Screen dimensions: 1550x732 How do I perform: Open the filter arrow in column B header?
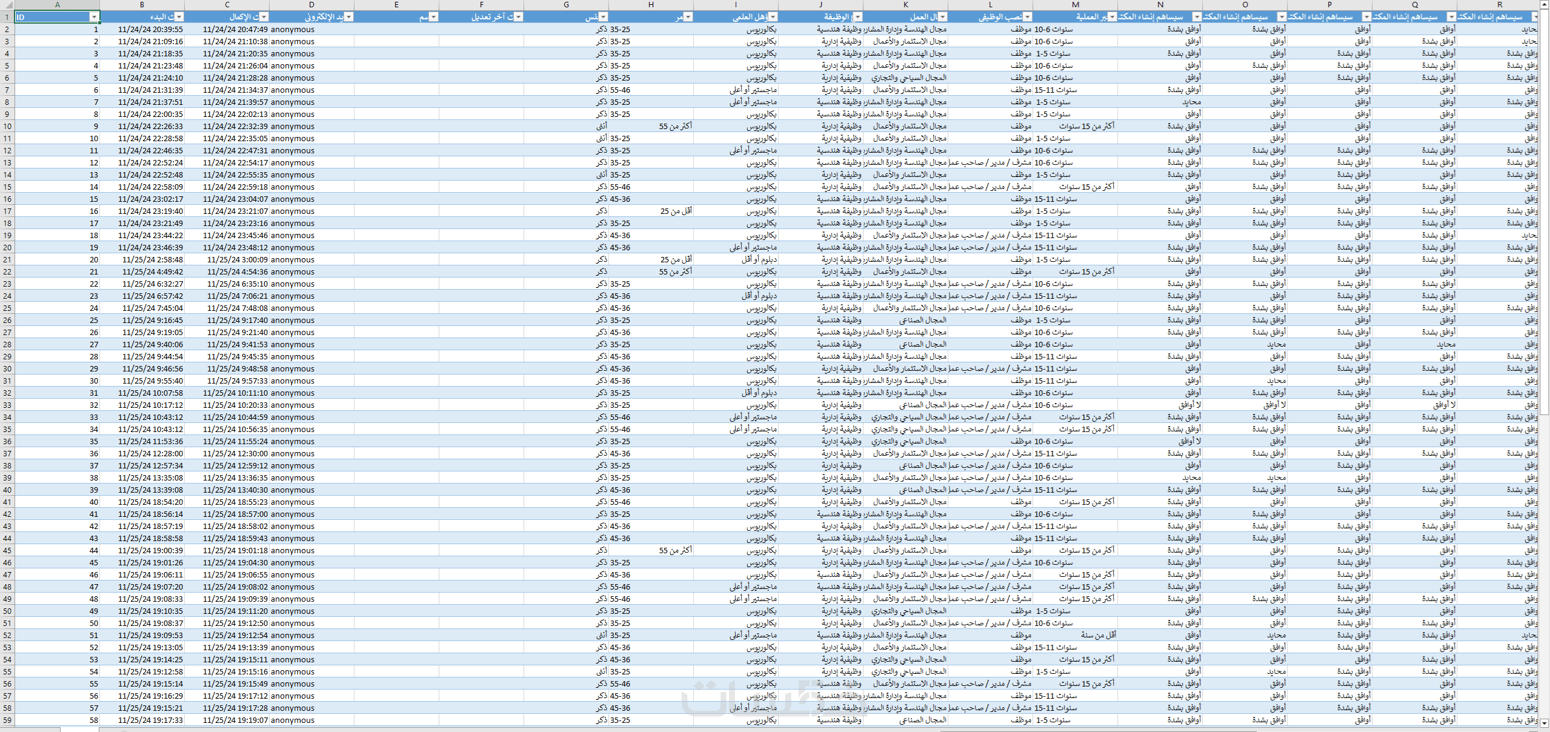pyautogui.click(x=179, y=17)
